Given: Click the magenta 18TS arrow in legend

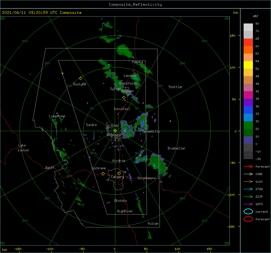Looking at the screenshot, I should tap(248, 204).
